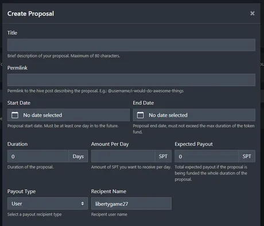Open the Start Date 'No date selected' picker

click(68, 115)
